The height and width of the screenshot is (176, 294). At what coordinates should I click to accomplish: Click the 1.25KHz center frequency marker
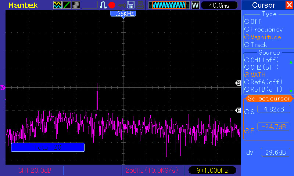(123, 14)
